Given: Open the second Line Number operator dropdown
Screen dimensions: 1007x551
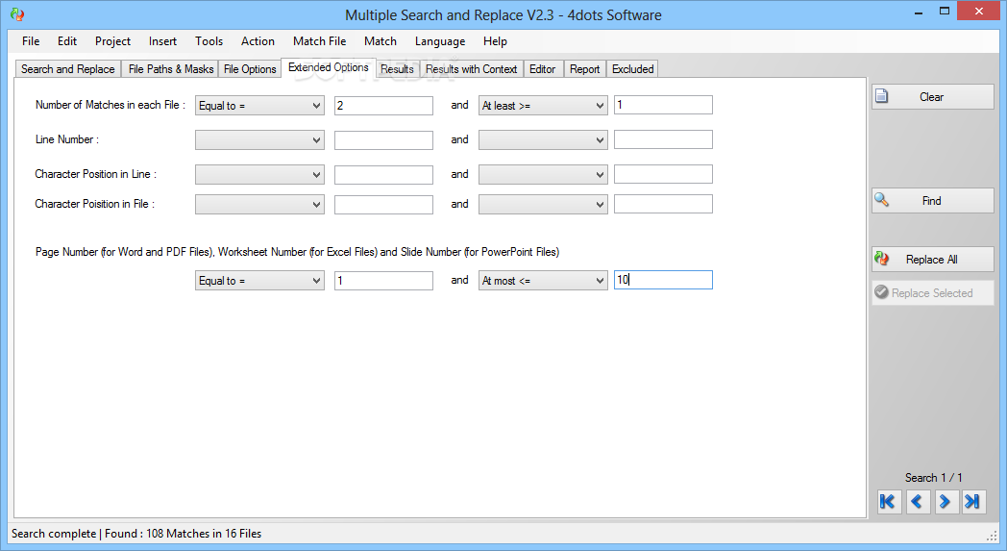Looking at the screenshot, I should point(543,140).
